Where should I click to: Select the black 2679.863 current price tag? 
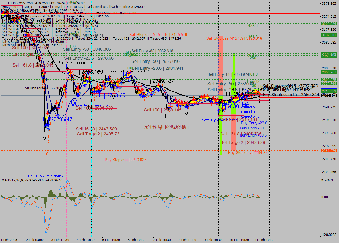pyautogui.click(x=329, y=95)
